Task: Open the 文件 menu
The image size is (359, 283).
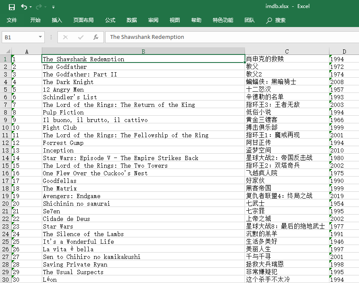Action: [x=12, y=19]
